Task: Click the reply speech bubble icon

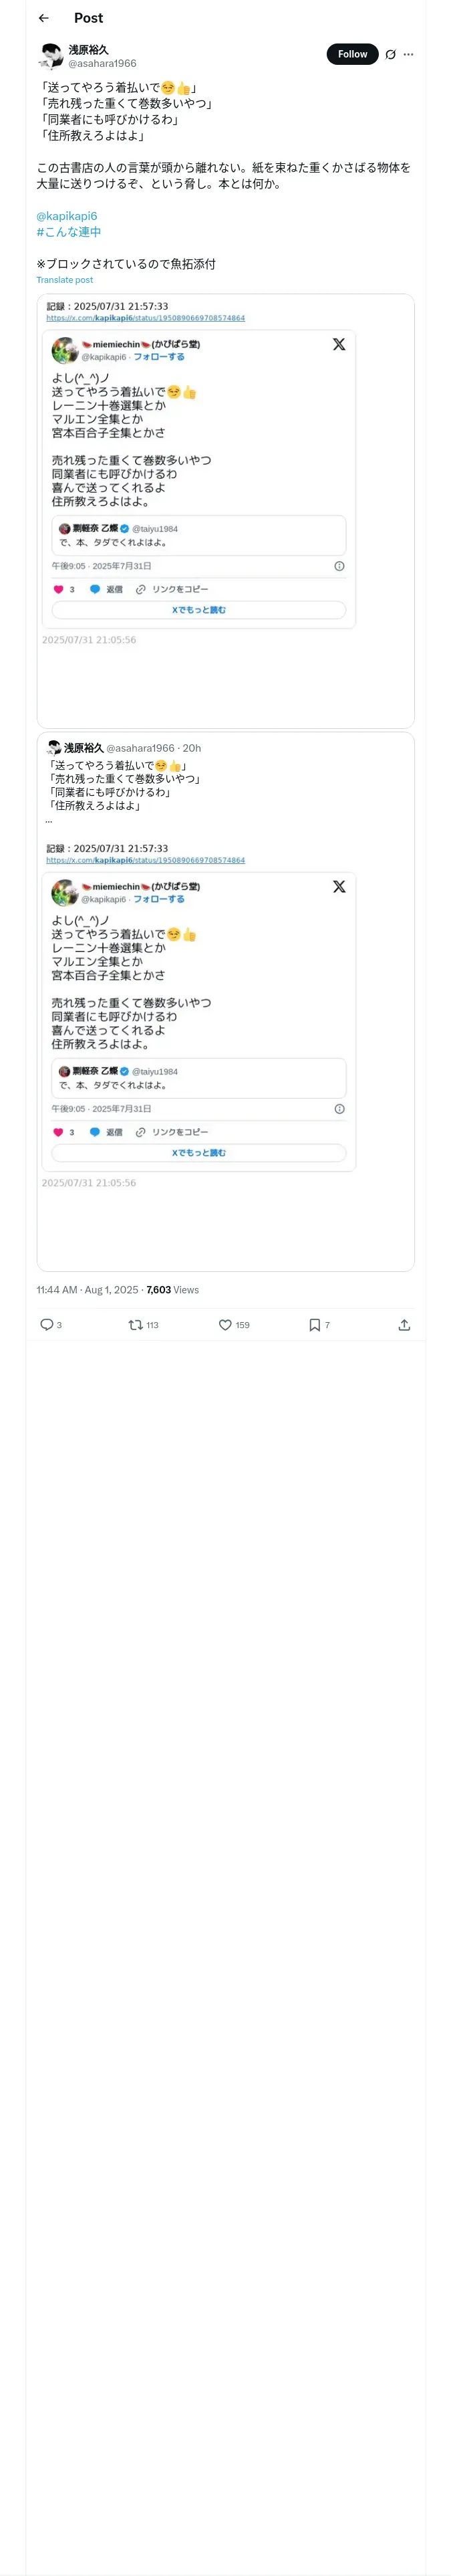Action: (47, 1324)
